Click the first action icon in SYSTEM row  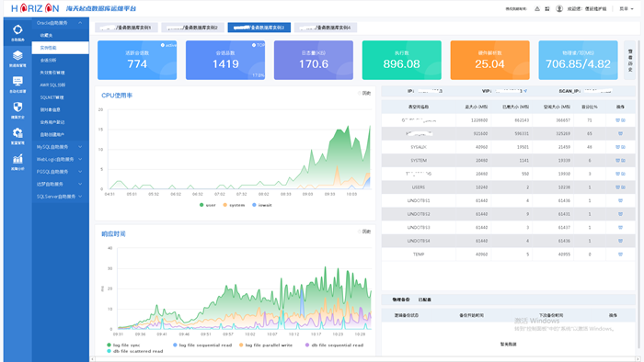pos(617,160)
